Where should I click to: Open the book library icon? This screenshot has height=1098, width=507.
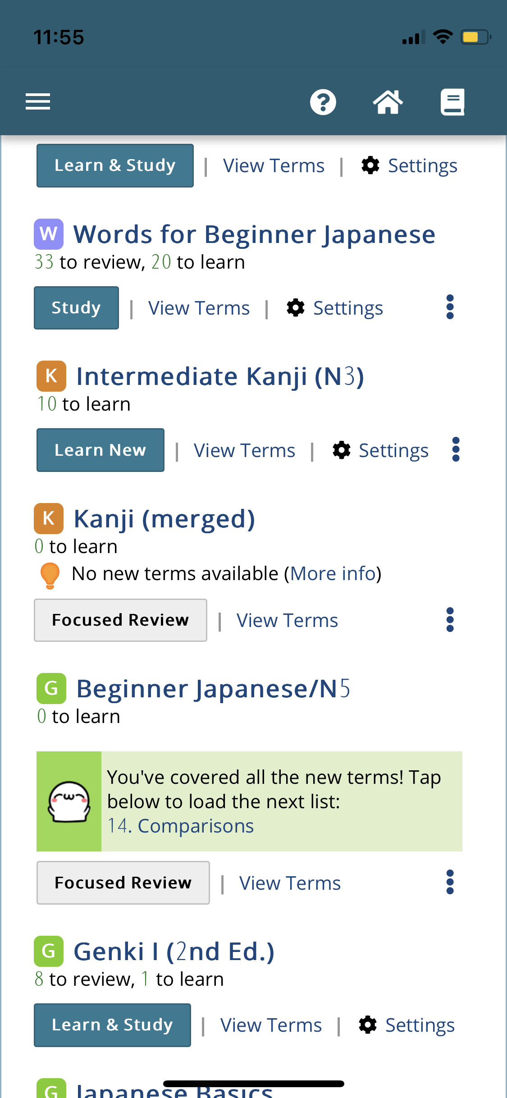pyautogui.click(x=452, y=102)
